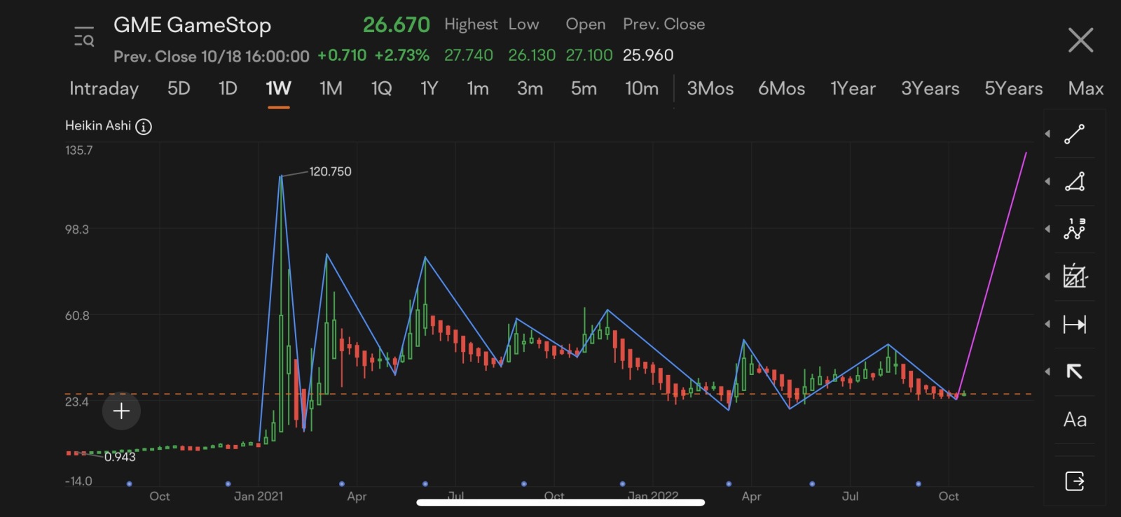Expand options beside trend line tool
The image size is (1121, 517).
coord(1047,134)
